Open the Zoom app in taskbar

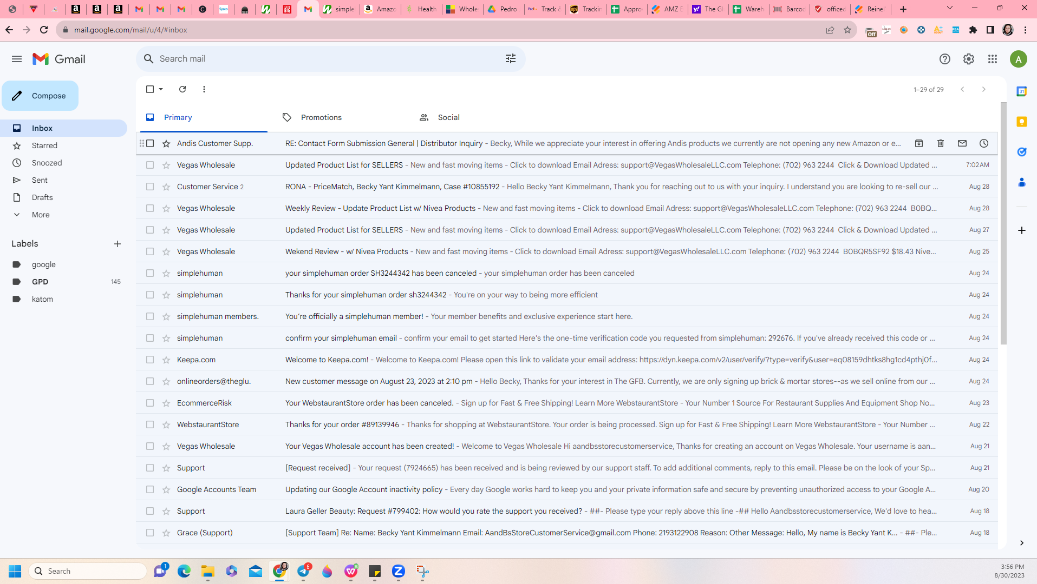point(399,571)
